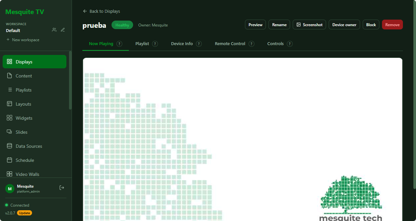Screen dimensions: 416x221
Task: Open the Controls tab
Action: [x=275, y=44]
